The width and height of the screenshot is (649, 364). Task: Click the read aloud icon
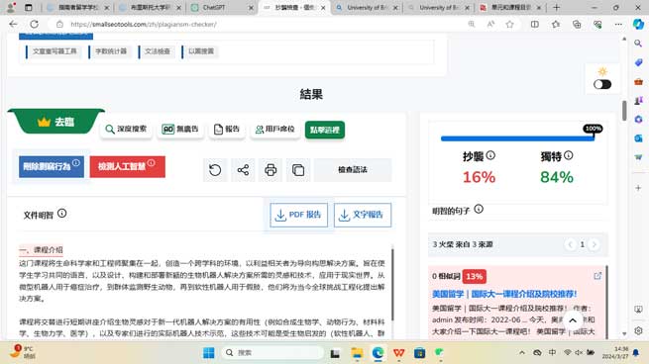[490, 24]
